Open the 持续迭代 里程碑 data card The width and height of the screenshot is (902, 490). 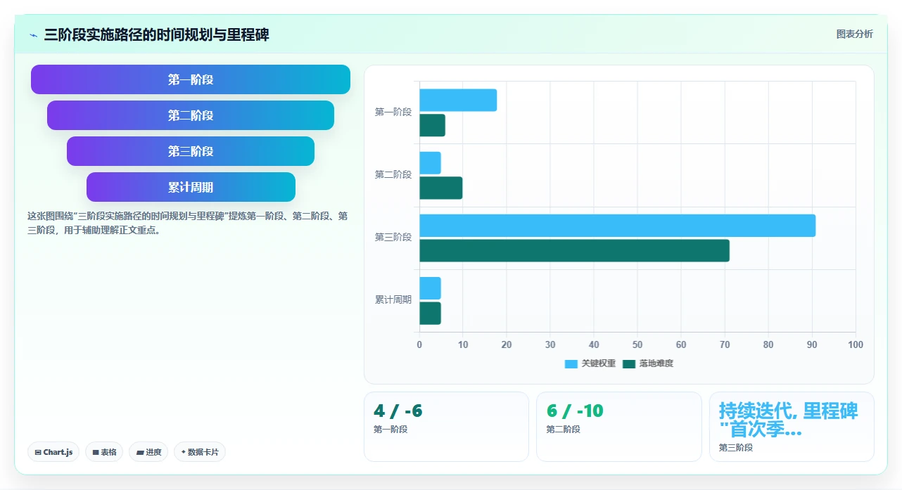[792, 427]
